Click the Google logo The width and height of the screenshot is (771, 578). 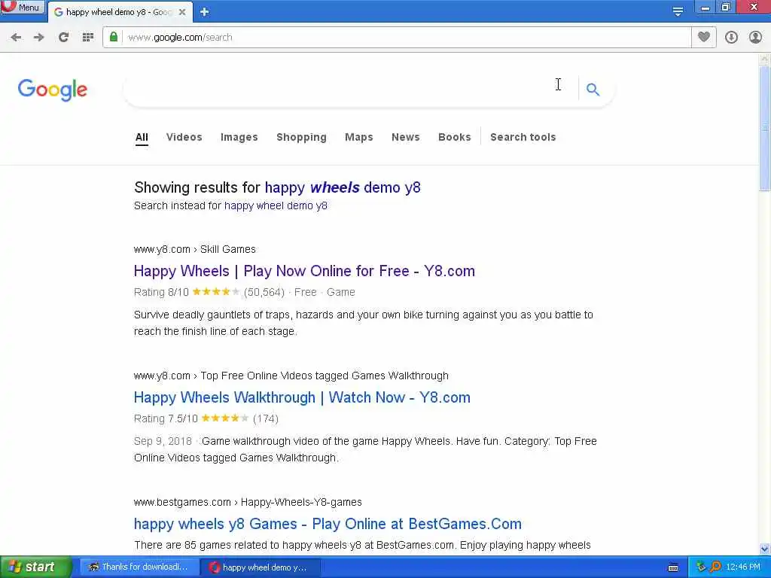(x=53, y=90)
